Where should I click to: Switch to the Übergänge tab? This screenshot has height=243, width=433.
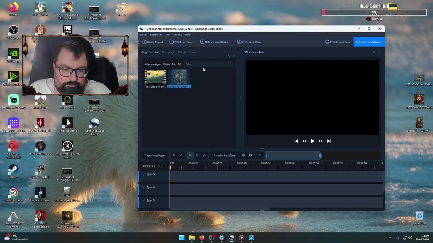pos(168,52)
